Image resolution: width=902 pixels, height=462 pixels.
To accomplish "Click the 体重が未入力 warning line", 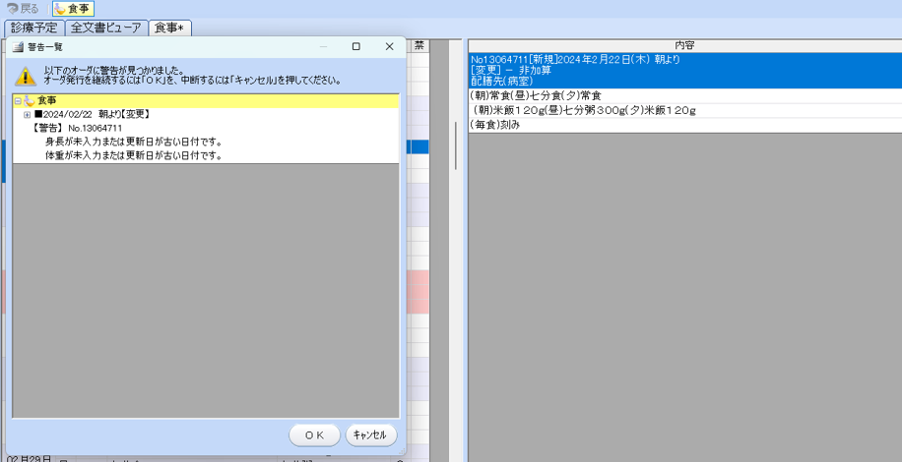I will click(134, 155).
